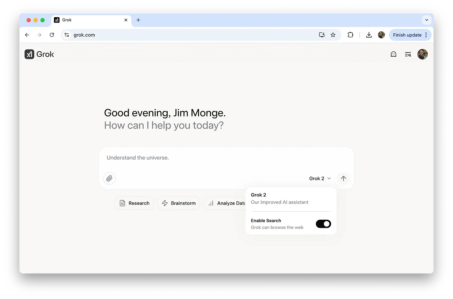This screenshot has height=299, width=453.
Task: Click the Grok logo in header
Action: point(39,54)
